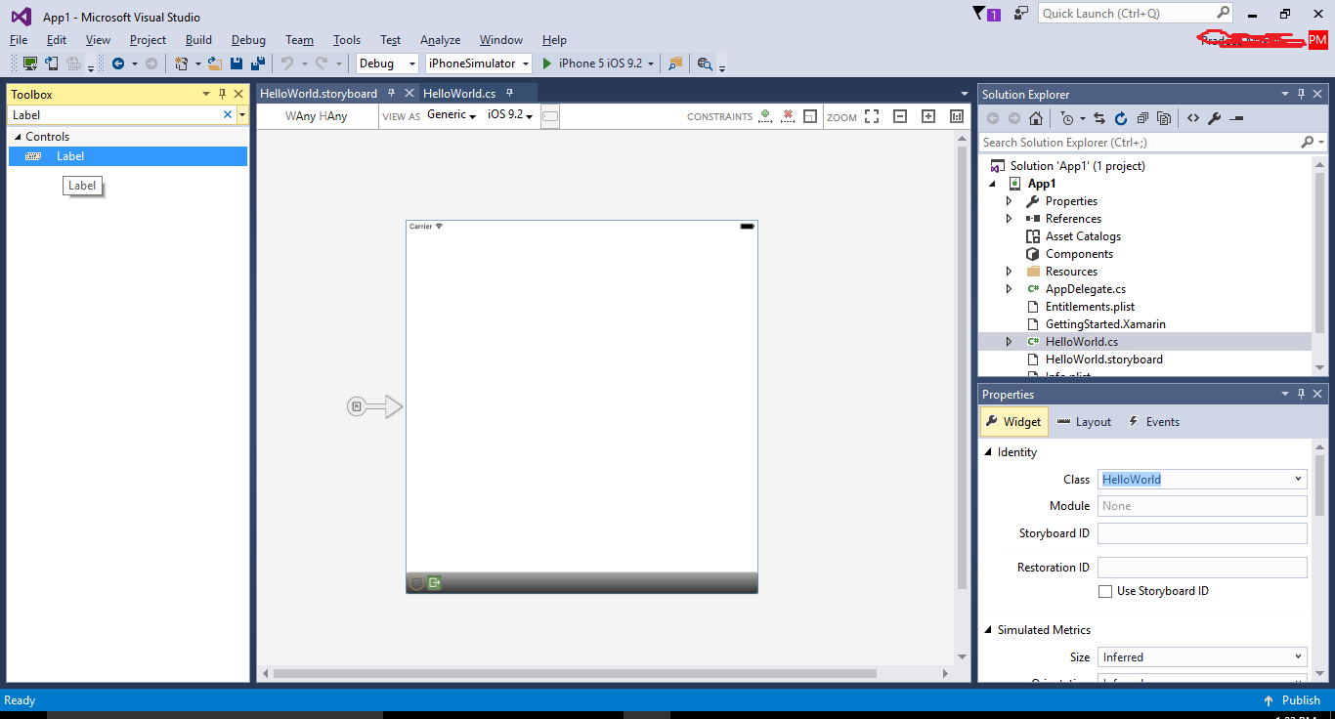
Task: Open the iPhoneSimulator platform dropdown
Action: 479,63
